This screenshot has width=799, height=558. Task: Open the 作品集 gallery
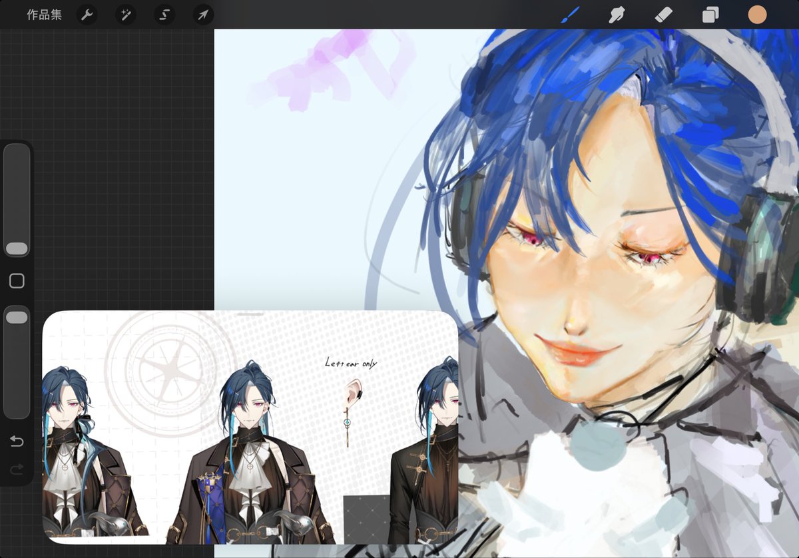(45, 15)
